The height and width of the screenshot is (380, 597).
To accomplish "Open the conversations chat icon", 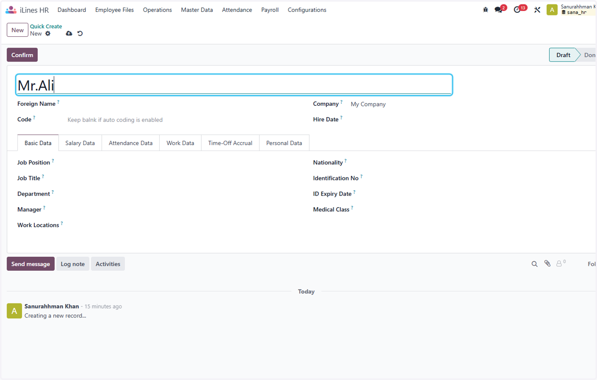I will 499,10.
